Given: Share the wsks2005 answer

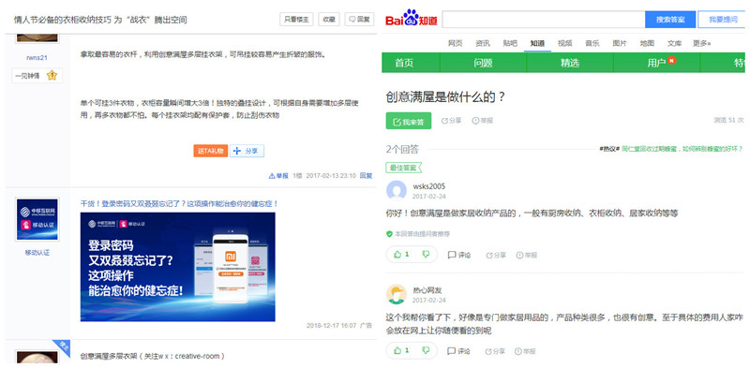Looking at the screenshot, I should 496,256.
